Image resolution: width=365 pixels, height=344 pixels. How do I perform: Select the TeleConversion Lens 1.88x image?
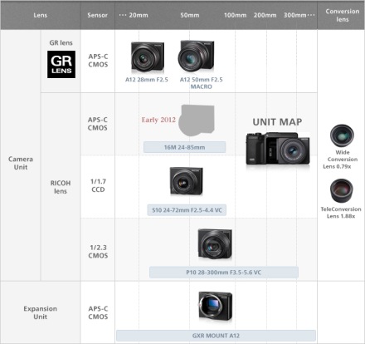point(342,190)
